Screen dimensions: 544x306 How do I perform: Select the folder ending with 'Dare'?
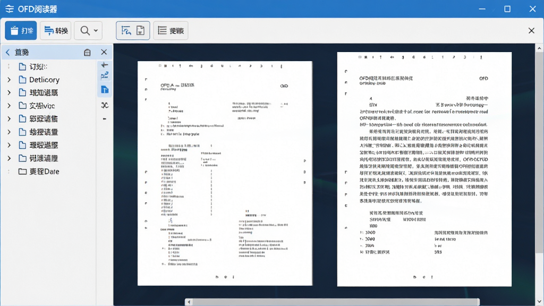(x=38, y=172)
